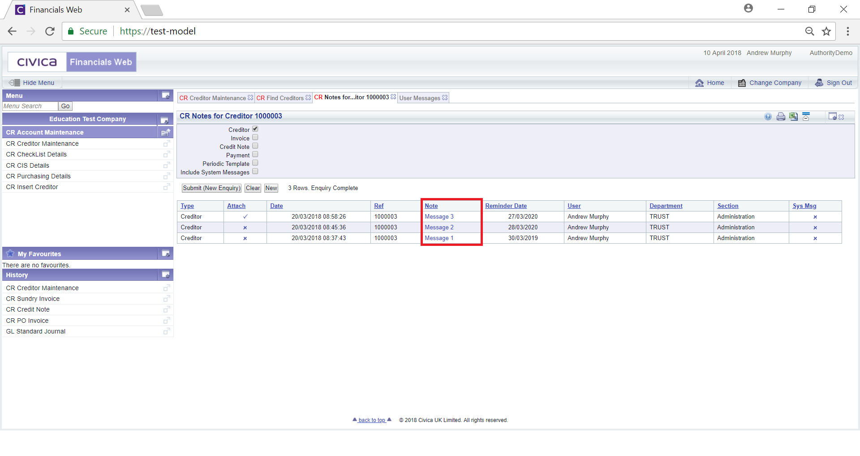Open history CR PO Invoice in new window icon
Image resolution: width=860 pixels, height=456 pixels.
tap(167, 321)
